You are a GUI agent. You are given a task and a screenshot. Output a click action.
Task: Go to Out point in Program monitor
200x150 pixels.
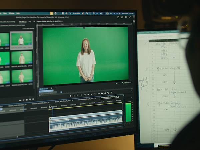95,94
